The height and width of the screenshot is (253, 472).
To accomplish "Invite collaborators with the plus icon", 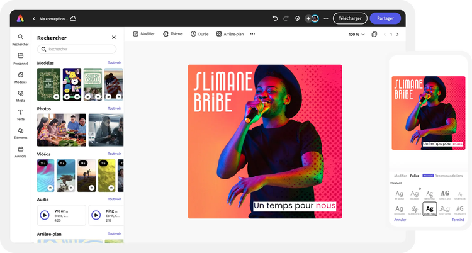I will [x=308, y=19].
